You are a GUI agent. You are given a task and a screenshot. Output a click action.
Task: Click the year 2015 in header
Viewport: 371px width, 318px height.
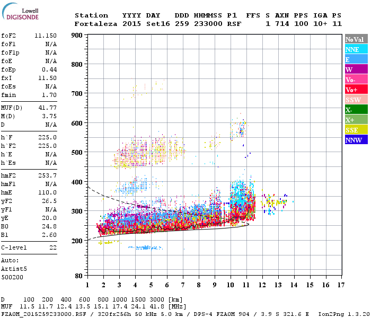pyautogui.click(x=131, y=24)
